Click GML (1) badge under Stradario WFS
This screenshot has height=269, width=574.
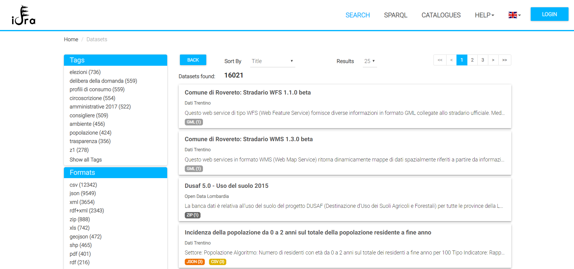194,122
